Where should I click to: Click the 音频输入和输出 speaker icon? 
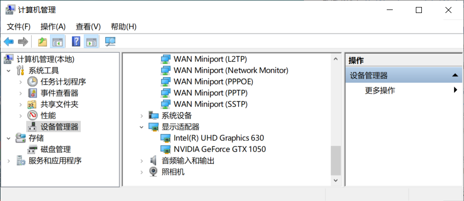153,161
